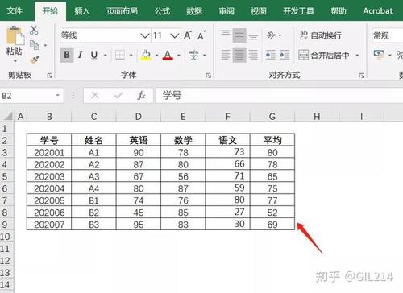This screenshot has height=293, width=403.
Task: Click formula bar cancel X
Action: [95, 95]
